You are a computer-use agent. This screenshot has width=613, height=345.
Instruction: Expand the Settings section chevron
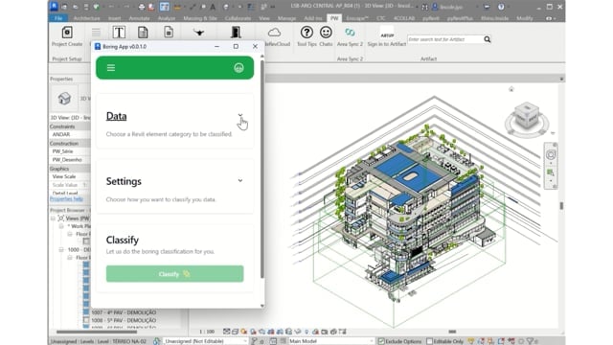click(240, 181)
